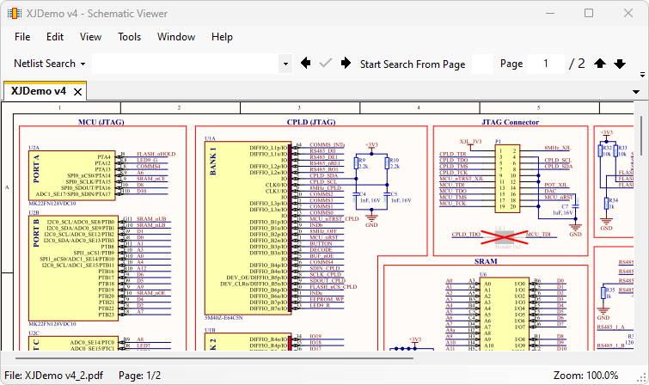Open the File menu
Viewport: 649px width, 385px height.
[x=22, y=37]
